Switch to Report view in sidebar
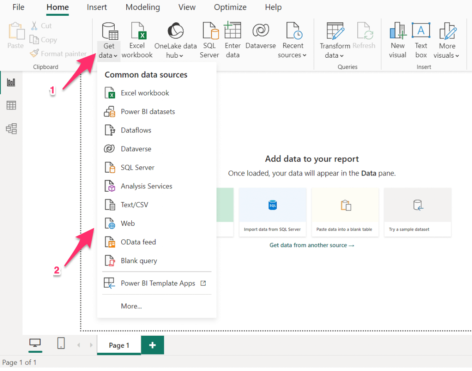 (11, 83)
